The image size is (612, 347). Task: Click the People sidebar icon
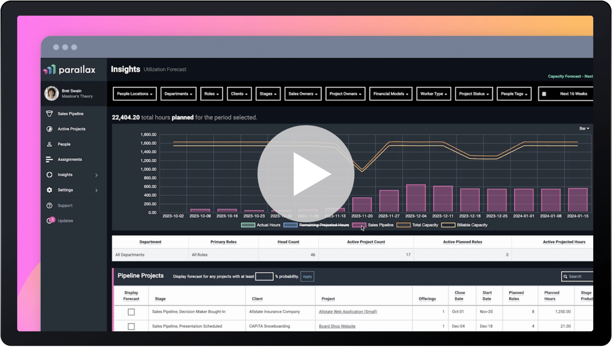[50, 144]
